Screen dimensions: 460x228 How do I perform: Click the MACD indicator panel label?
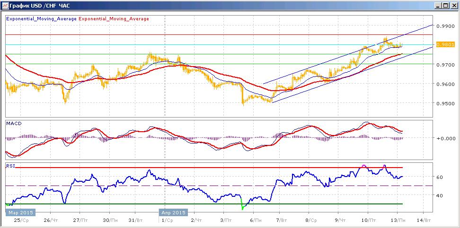click(x=12, y=124)
